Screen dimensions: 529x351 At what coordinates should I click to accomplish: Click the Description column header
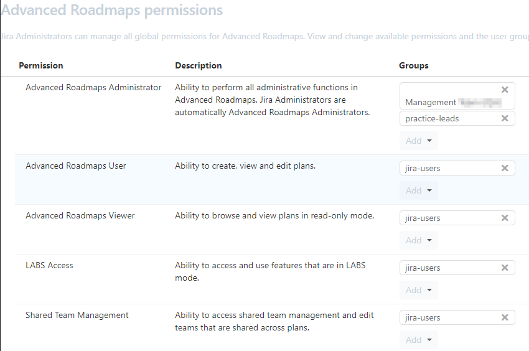coord(199,65)
